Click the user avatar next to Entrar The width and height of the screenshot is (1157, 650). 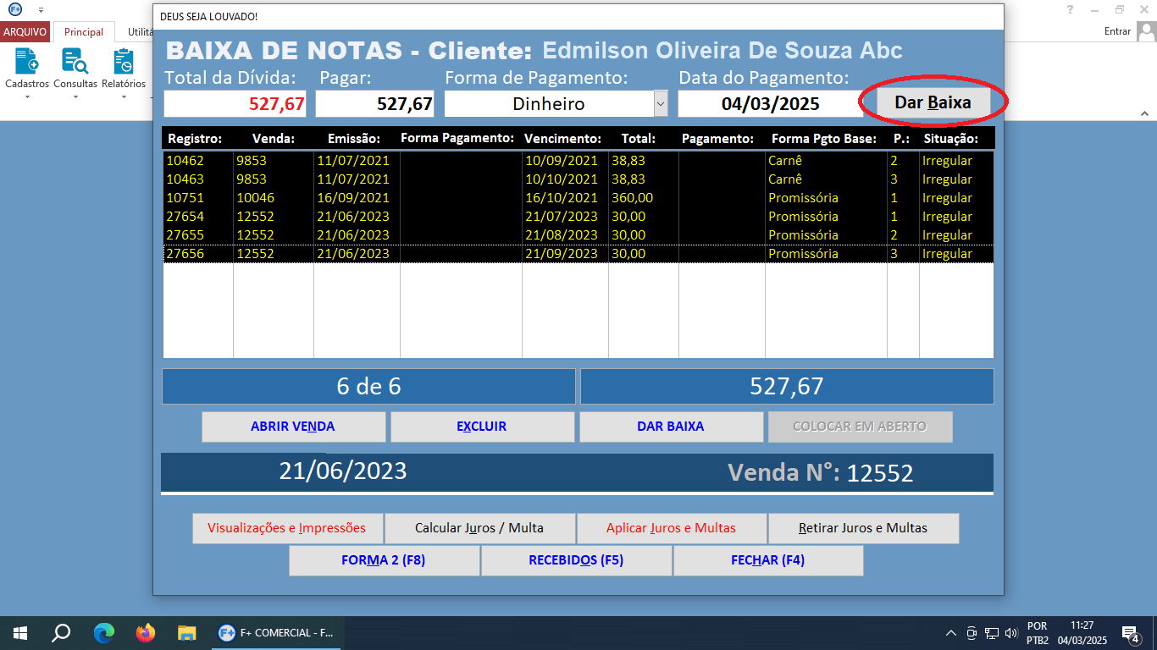point(1146,31)
